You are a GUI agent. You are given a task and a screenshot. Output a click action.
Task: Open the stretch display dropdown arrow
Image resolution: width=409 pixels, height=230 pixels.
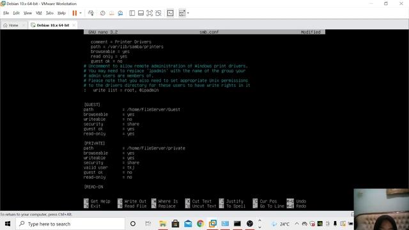click(188, 13)
